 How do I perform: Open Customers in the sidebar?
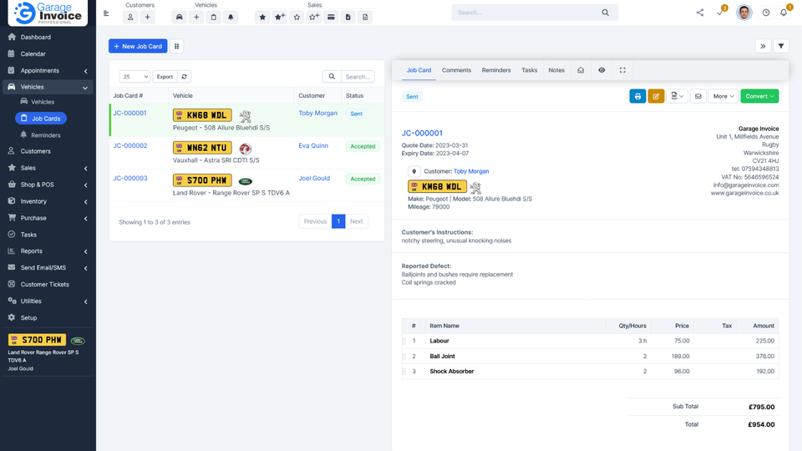(x=35, y=151)
